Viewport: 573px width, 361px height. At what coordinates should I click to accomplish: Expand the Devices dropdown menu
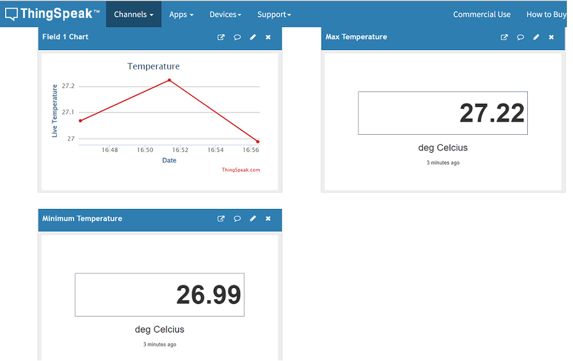225,14
